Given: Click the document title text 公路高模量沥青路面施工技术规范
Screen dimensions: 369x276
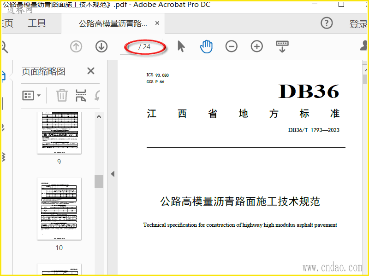Looking at the screenshot, I should tap(240, 201).
